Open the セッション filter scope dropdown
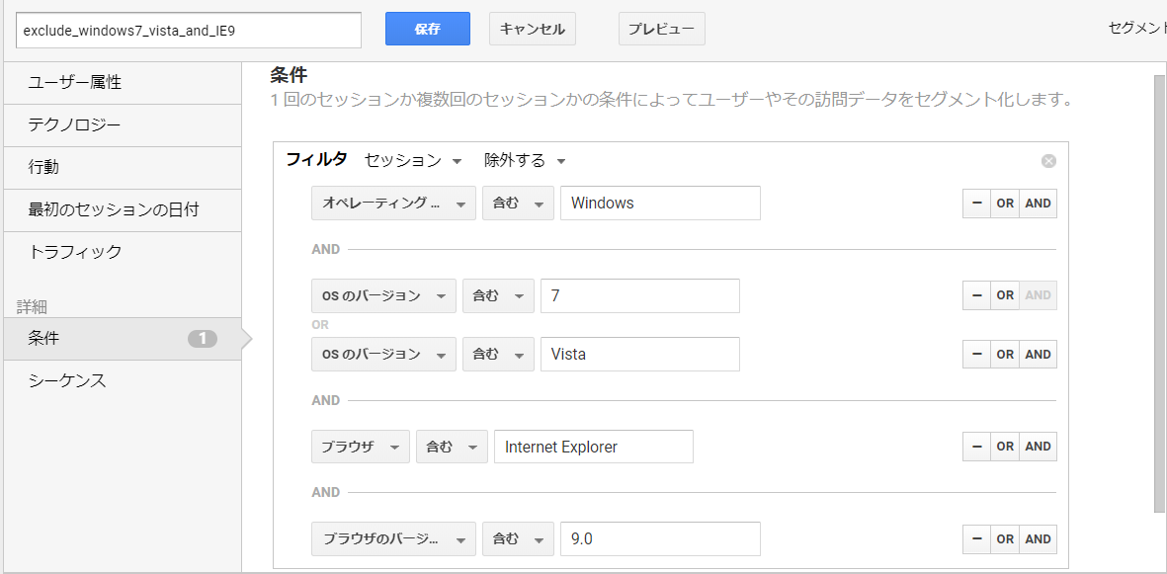1167x574 pixels. tap(413, 160)
